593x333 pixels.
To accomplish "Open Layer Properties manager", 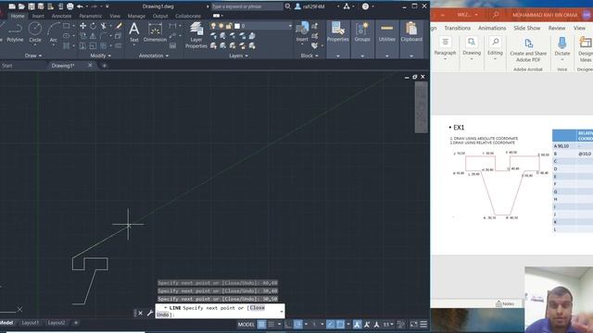I will (196, 35).
